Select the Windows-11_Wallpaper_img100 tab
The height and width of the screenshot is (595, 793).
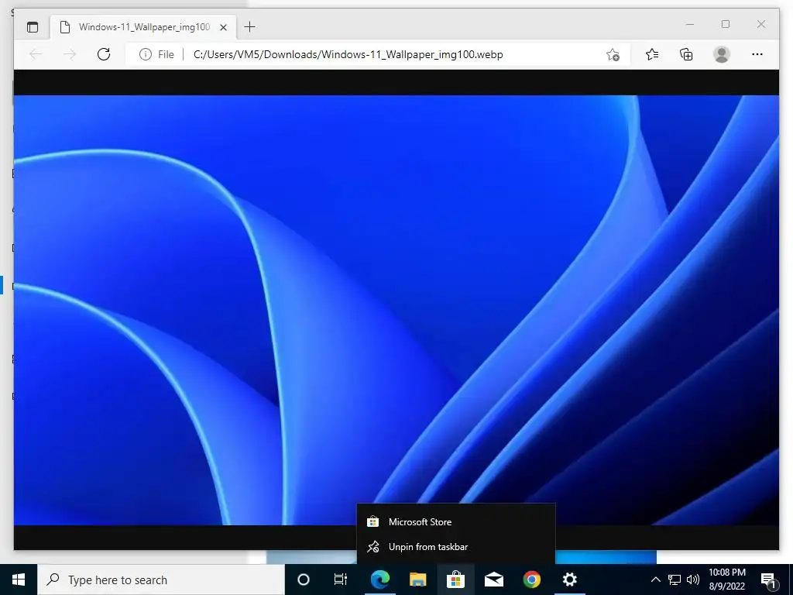click(x=143, y=27)
